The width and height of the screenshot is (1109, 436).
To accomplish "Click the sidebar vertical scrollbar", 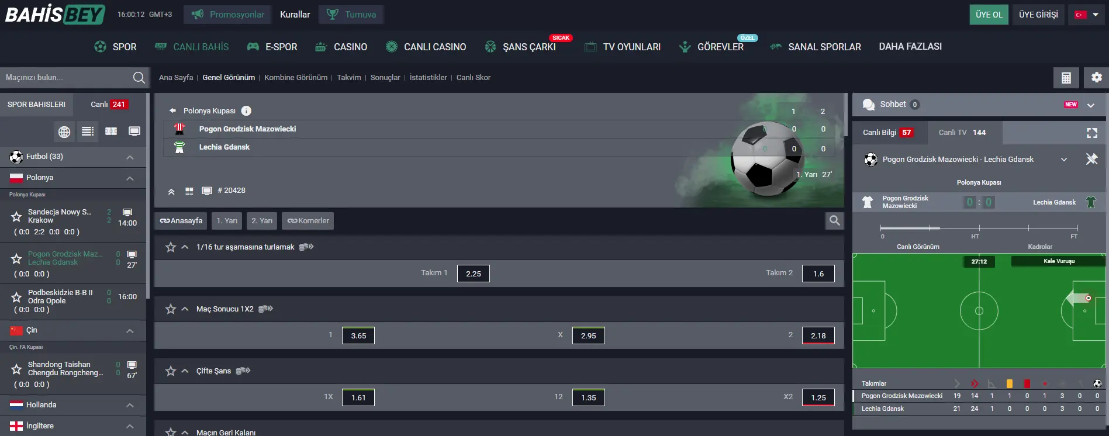I will [148, 196].
